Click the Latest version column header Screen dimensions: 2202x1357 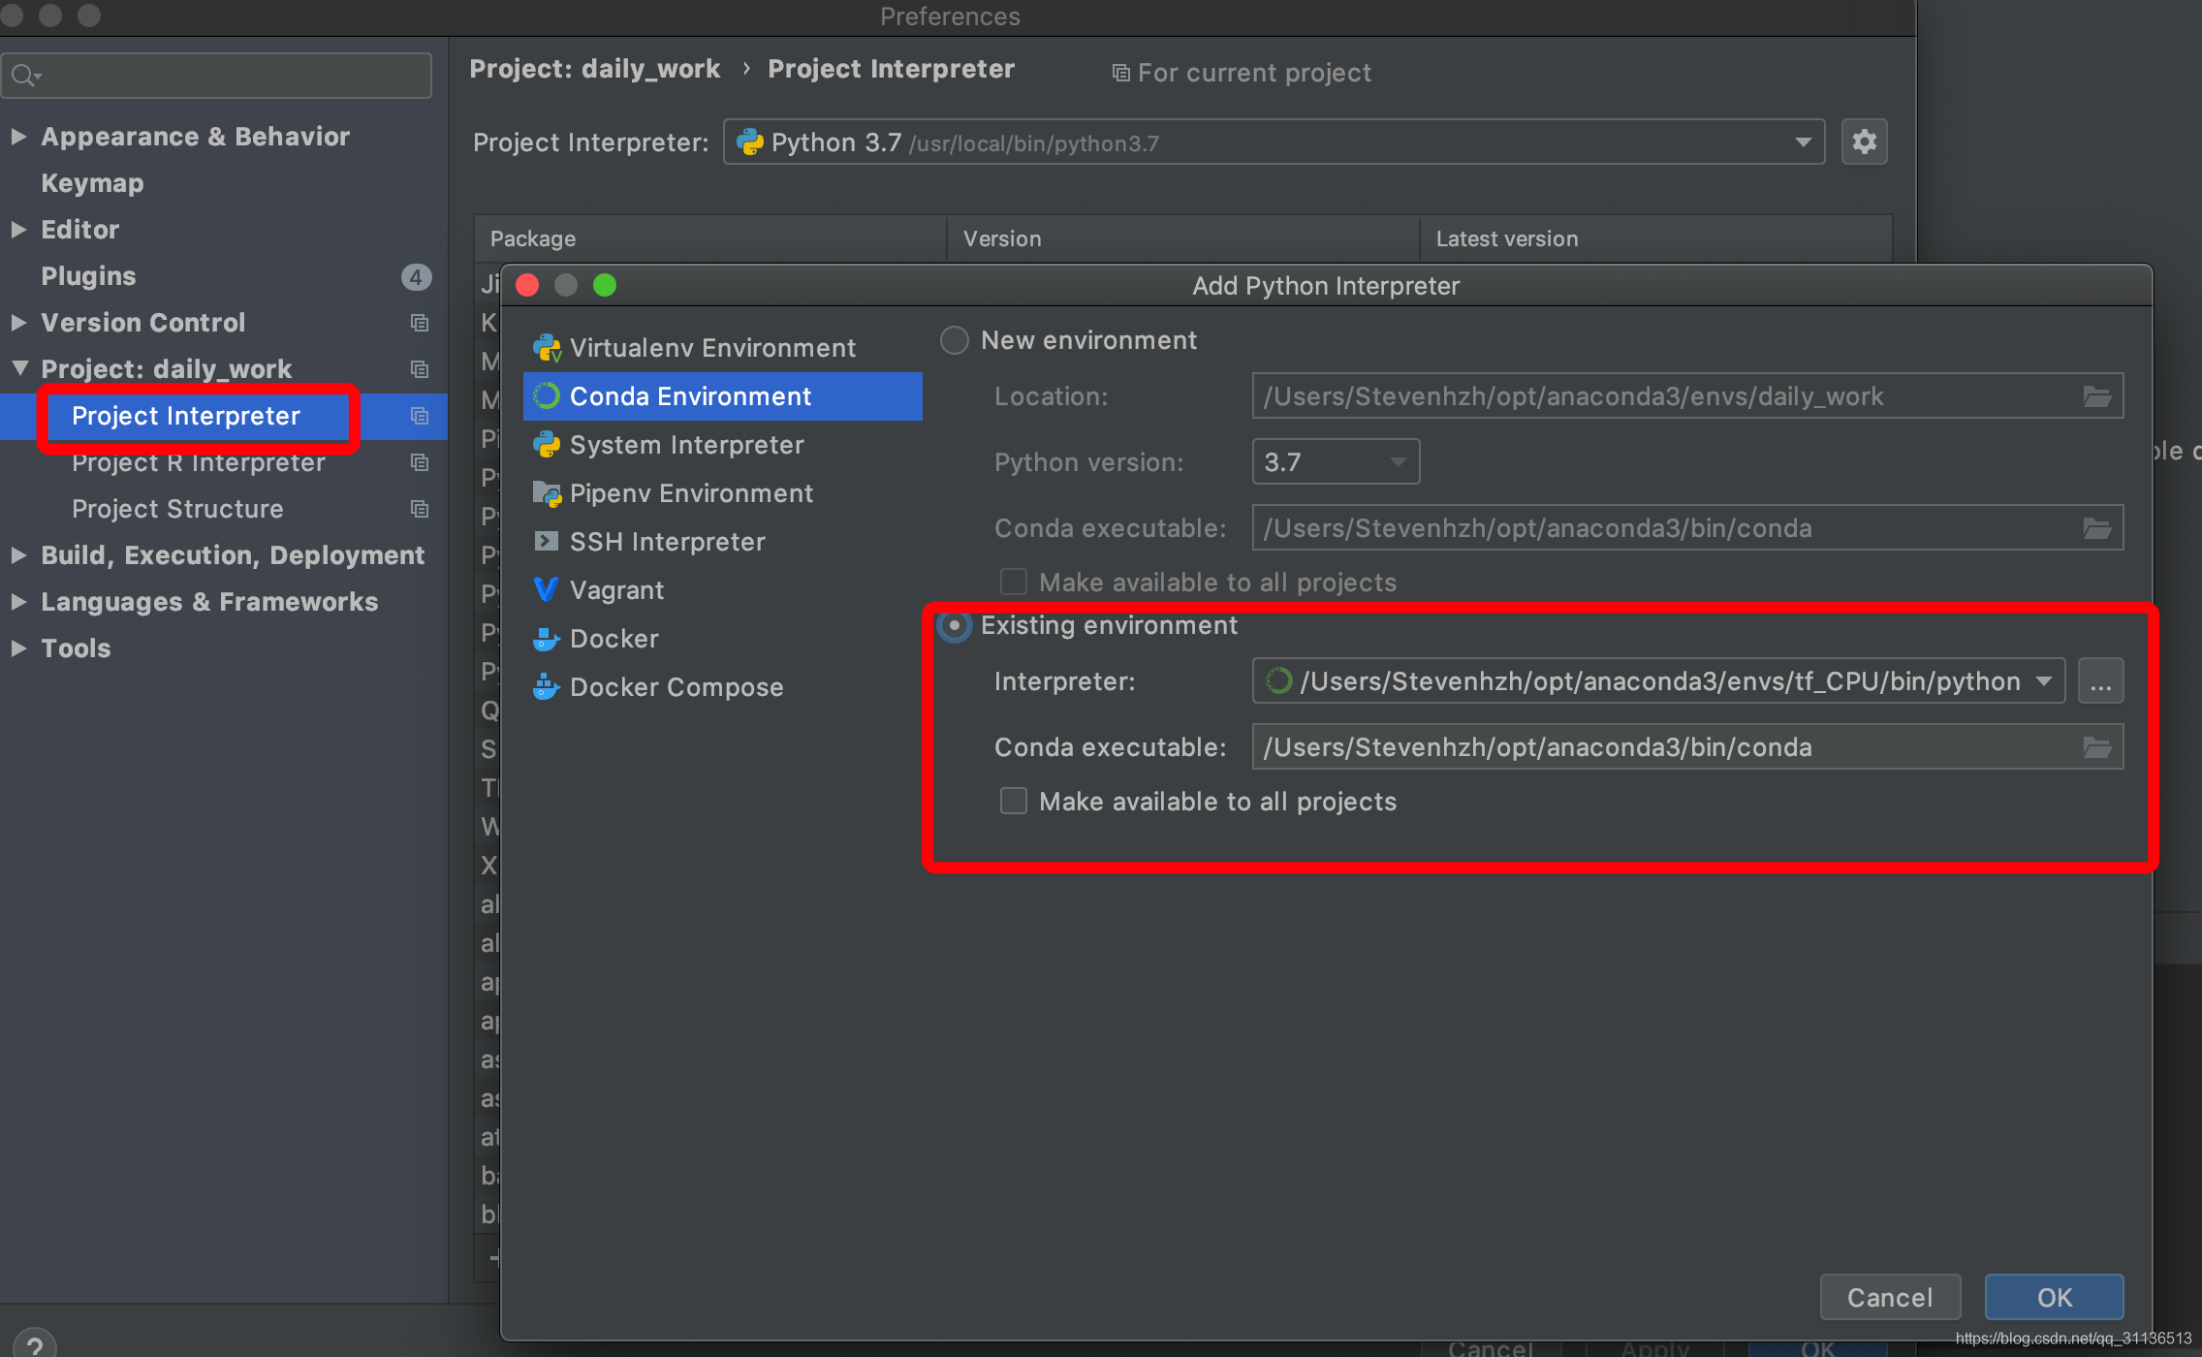(x=1655, y=238)
